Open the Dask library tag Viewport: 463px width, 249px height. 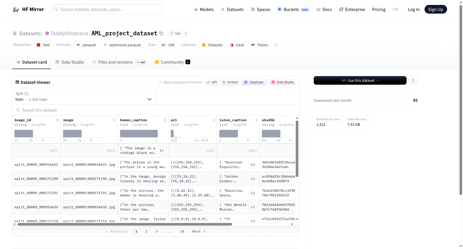click(237, 45)
